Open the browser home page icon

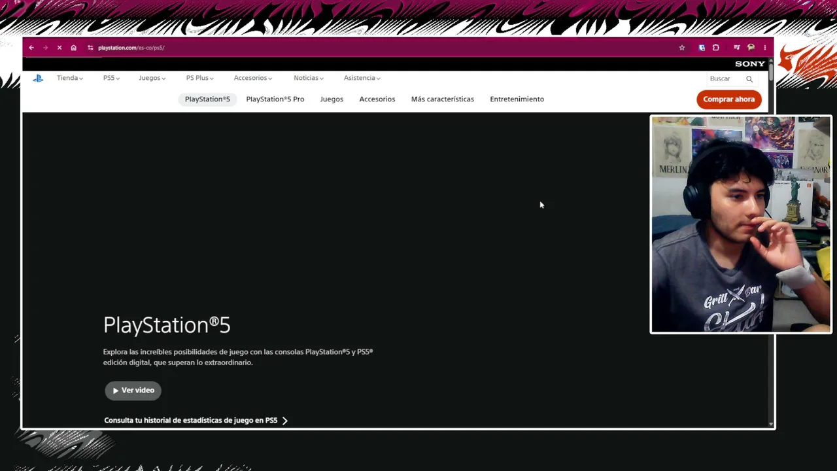(x=73, y=48)
